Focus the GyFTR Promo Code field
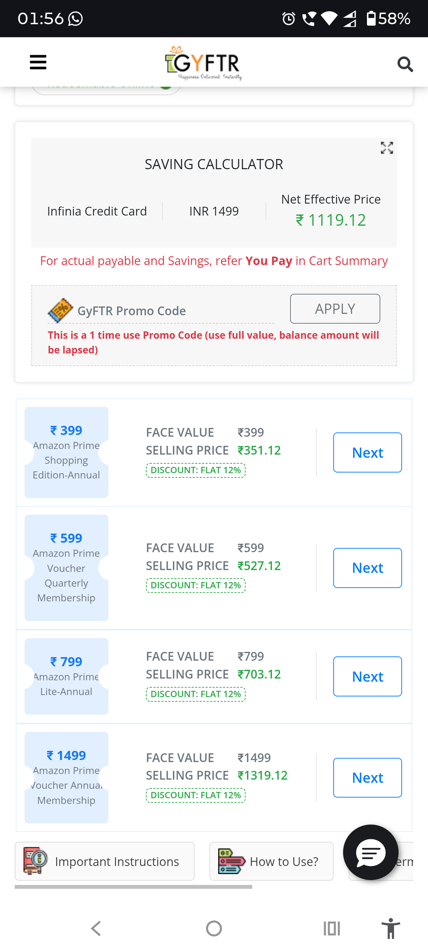Viewport: 428px width, 952px height. pos(174,311)
